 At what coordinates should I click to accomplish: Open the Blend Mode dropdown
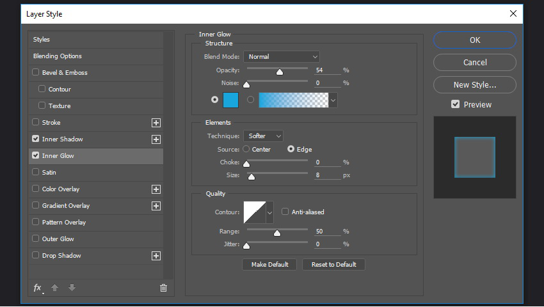pos(282,56)
